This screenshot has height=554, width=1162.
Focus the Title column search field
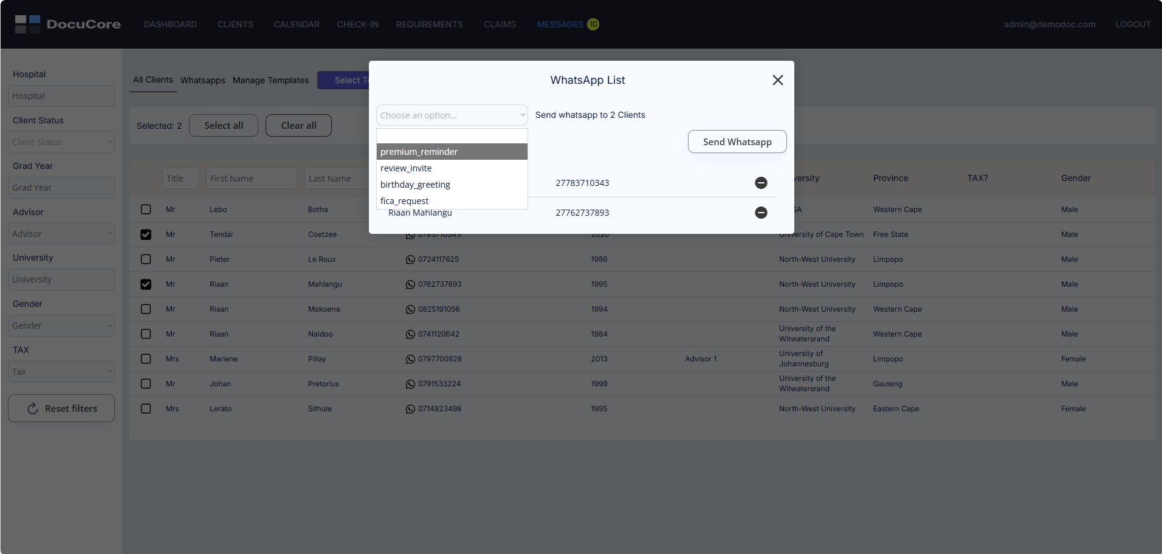pyautogui.click(x=180, y=178)
